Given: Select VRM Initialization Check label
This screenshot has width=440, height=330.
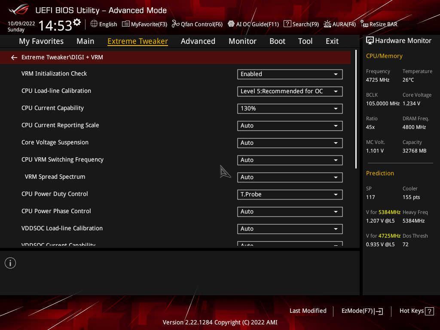Looking at the screenshot, I should tap(54, 73).
